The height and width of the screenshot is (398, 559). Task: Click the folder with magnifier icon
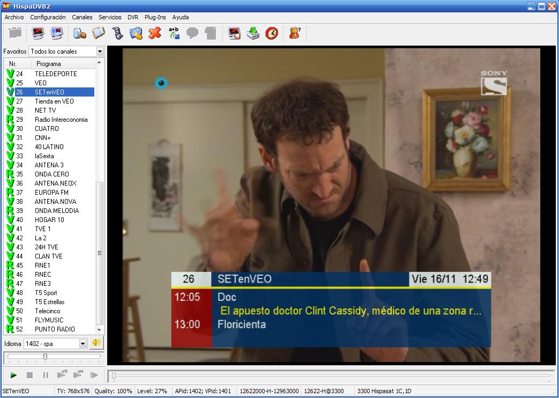pos(136,33)
